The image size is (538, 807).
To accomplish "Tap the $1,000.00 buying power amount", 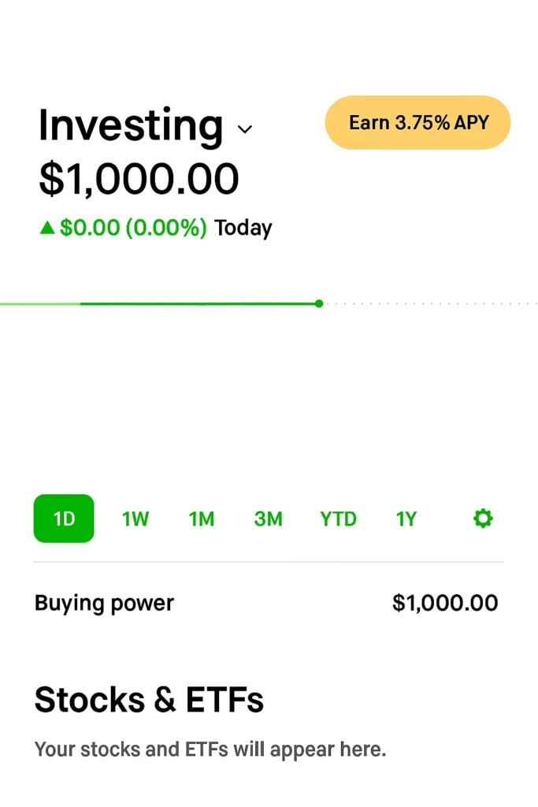I will click(446, 602).
